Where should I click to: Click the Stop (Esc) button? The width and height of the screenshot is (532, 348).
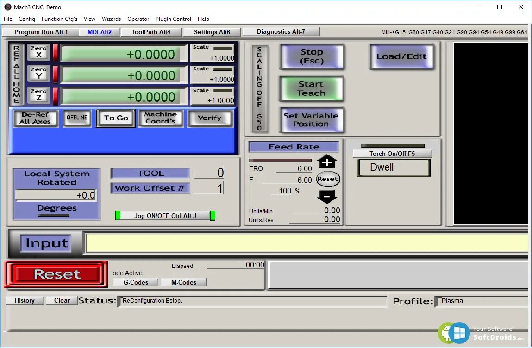coord(312,56)
